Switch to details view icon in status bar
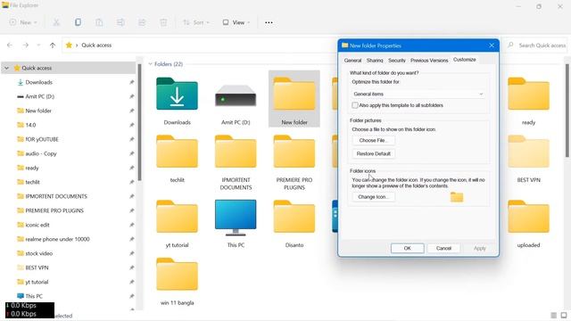 [554, 315]
